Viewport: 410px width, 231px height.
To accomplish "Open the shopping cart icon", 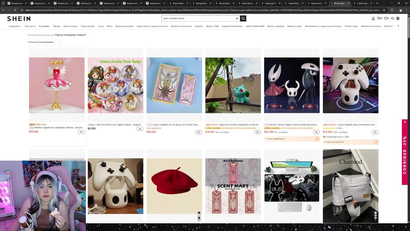I will 380,18.
